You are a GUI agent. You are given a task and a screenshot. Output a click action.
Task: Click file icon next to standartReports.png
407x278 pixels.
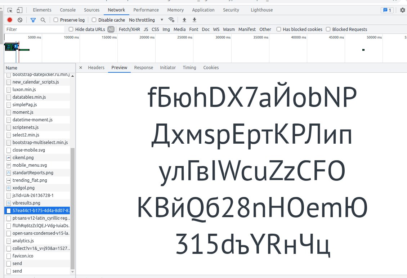(x=9, y=172)
